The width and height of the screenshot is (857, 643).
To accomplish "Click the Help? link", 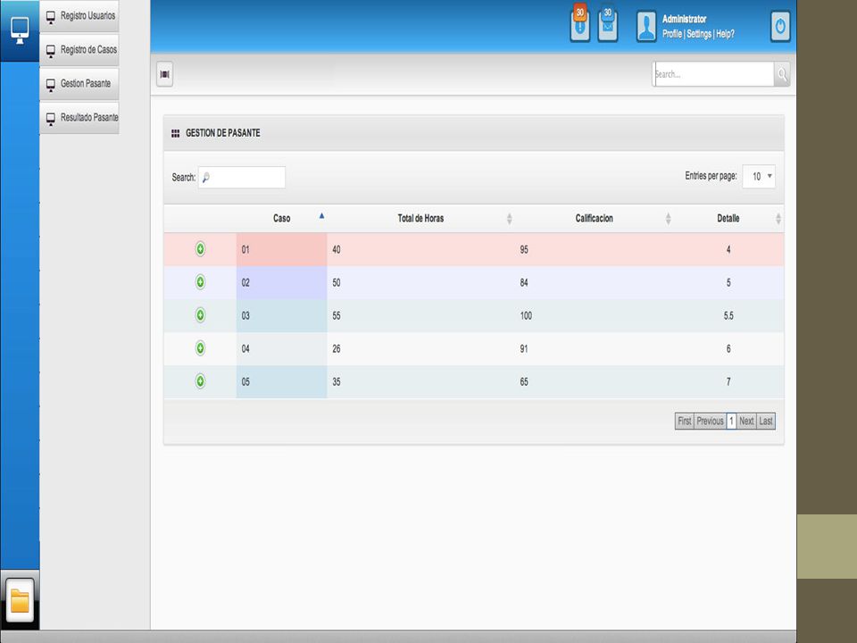I will click(x=725, y=34).
